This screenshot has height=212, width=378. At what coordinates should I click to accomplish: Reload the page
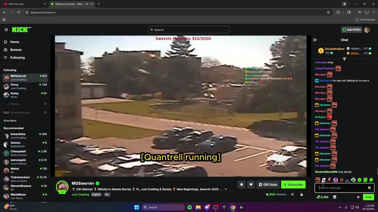point(18,12)
